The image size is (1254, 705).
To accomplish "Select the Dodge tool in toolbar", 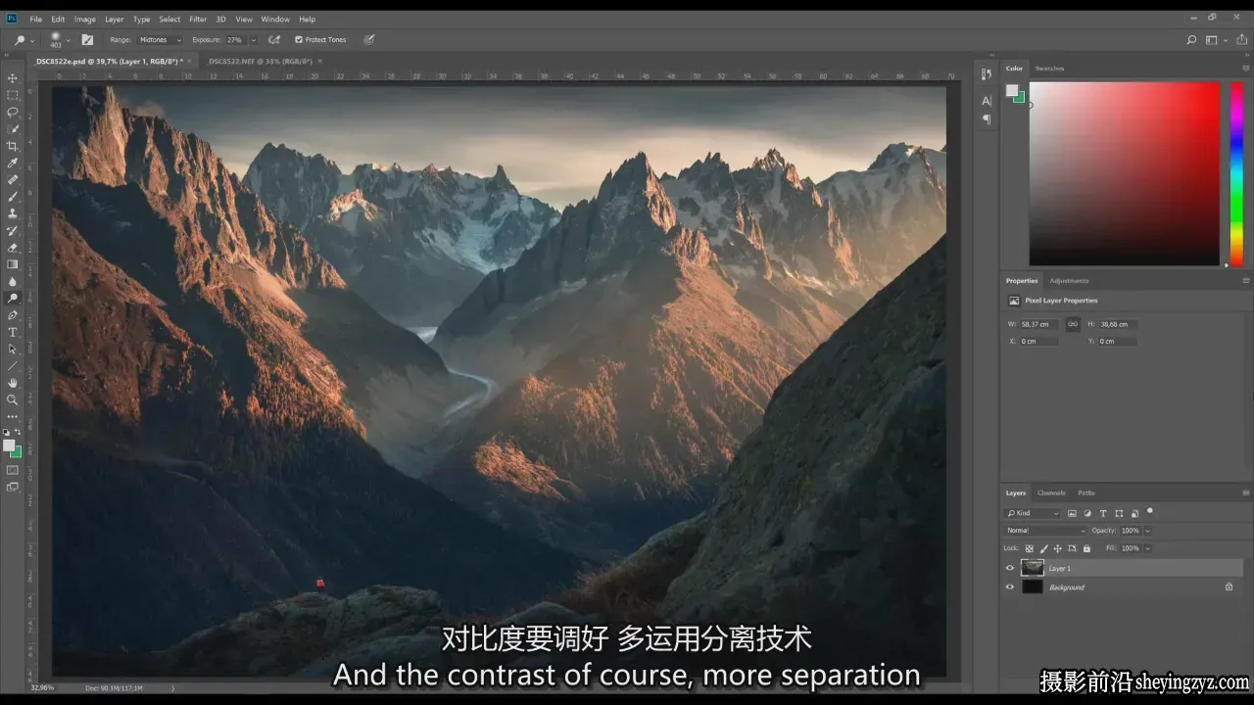I will tap(13, 298).
